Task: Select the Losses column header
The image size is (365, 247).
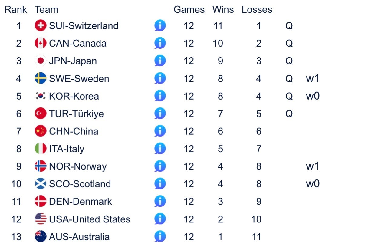Action: [x=257, y=10]
